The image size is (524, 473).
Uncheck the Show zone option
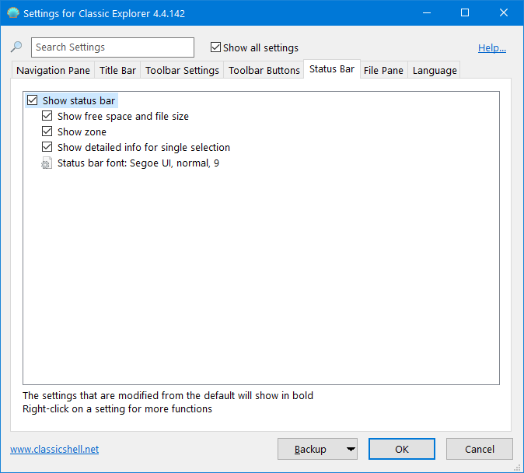click(47, 131)
